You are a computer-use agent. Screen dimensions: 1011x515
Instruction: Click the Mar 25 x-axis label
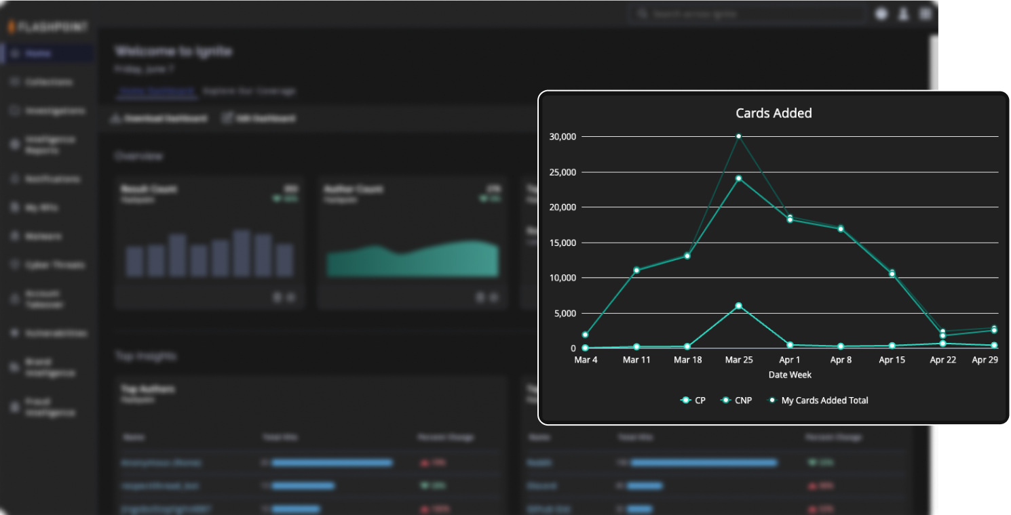pyautogui.click(x=738, y=360)
